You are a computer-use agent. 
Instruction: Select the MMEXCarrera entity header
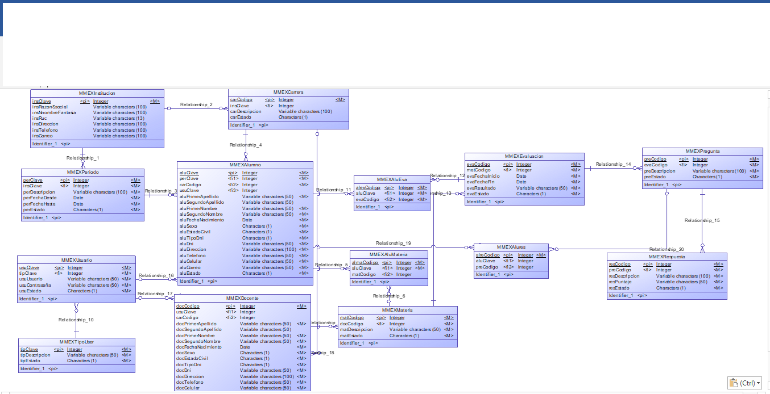click(287, 92)
